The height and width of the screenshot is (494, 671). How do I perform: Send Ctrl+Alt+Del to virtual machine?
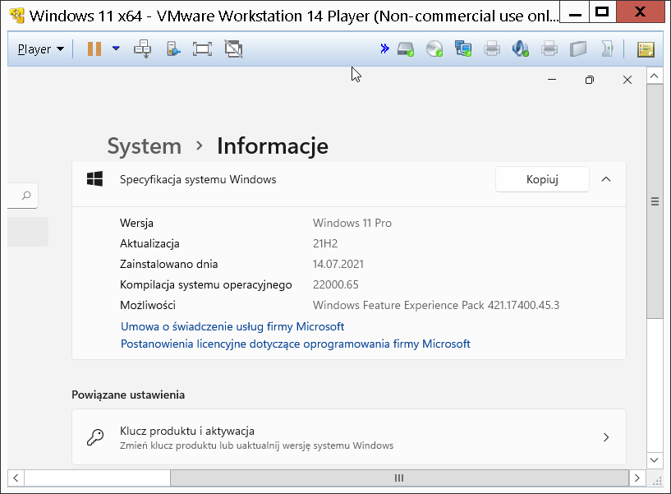click(x=142, y=48)
